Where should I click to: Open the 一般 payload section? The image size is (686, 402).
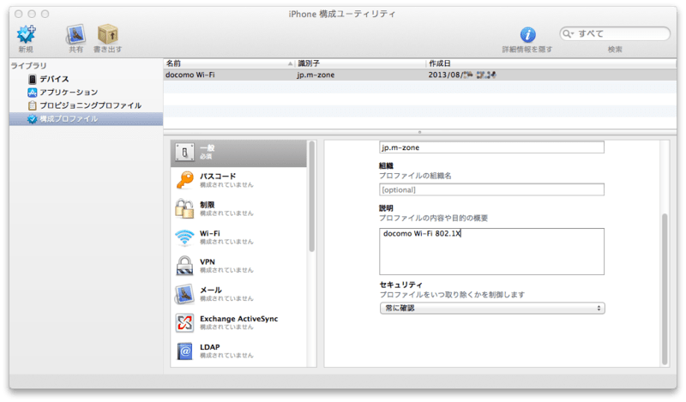(x=239, y=153)
